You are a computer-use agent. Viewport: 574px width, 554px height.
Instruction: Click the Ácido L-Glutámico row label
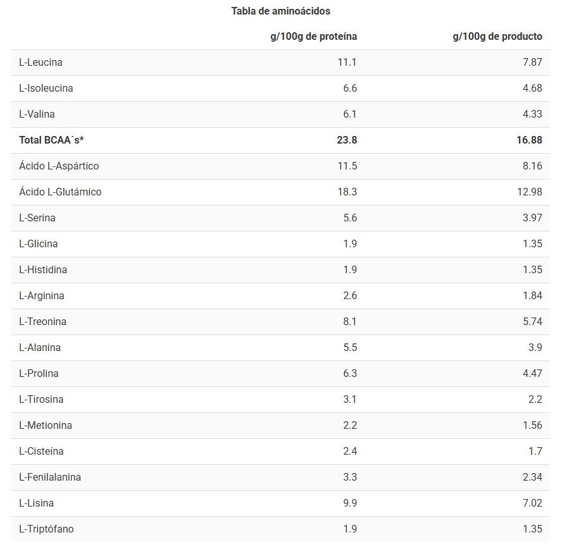coord(60,192)
